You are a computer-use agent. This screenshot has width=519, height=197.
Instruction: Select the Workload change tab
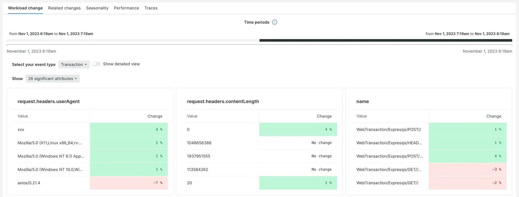25,8
